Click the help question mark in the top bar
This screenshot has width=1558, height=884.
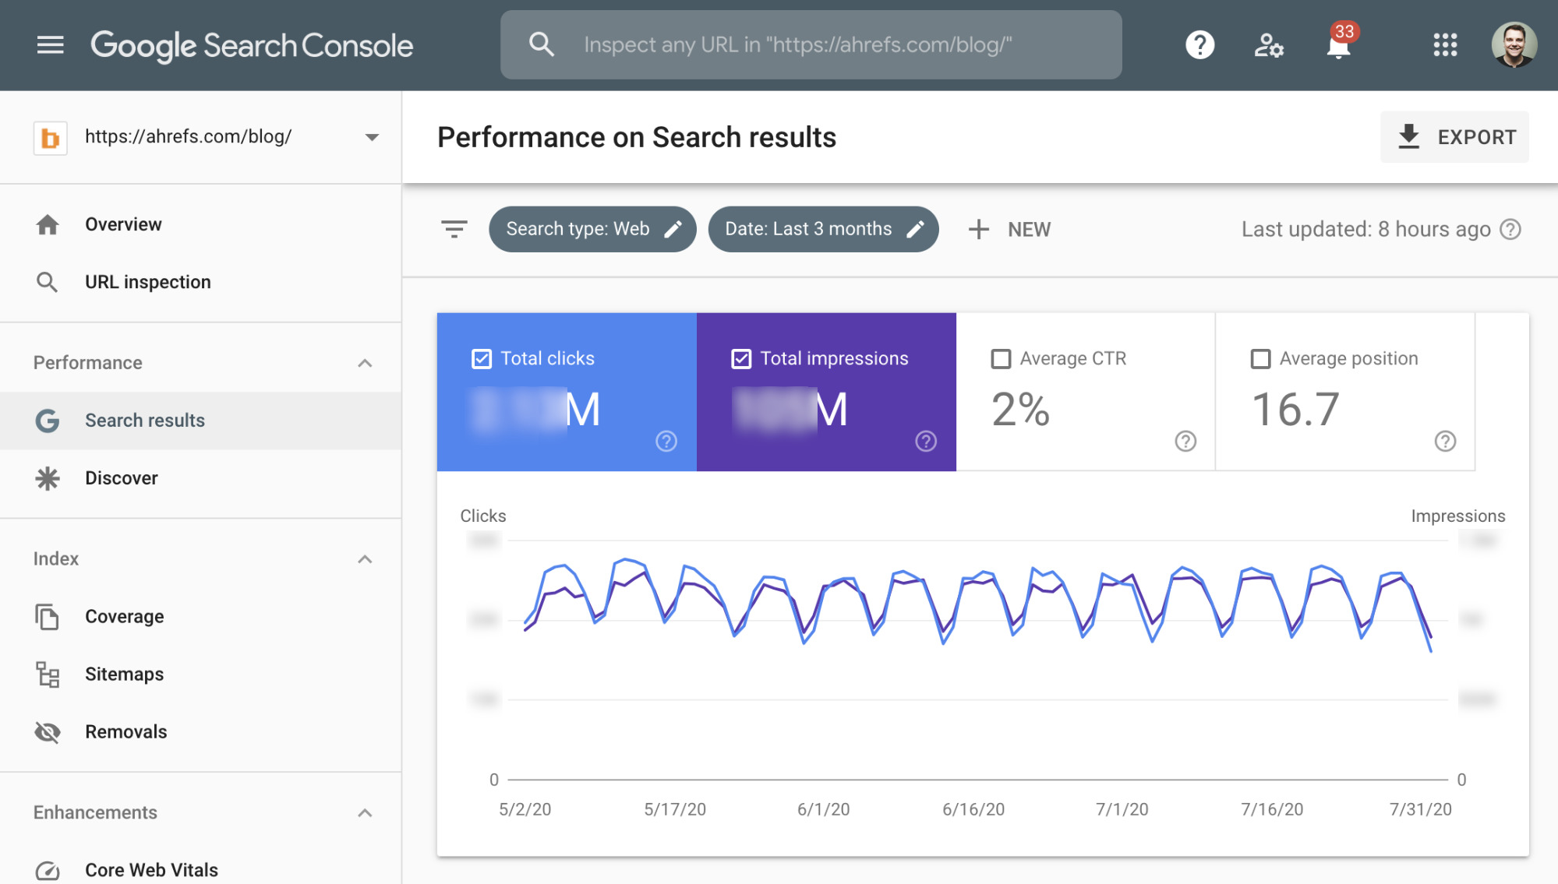coord(1199,45)
